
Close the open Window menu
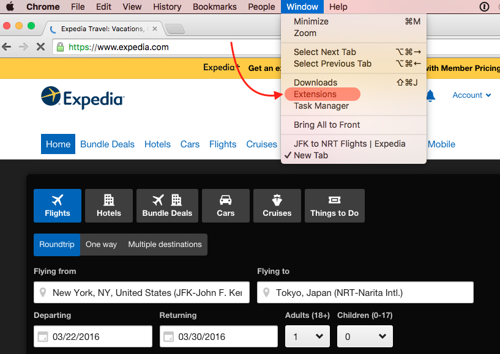(302, 7)
